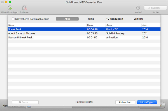Open the Leihfilm tab
Viewport: 168px width, 111px height.
(138, 19)
